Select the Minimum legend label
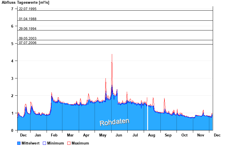This screenshot has height=158, width=230. pyautogui.click(x=55, y=143)
